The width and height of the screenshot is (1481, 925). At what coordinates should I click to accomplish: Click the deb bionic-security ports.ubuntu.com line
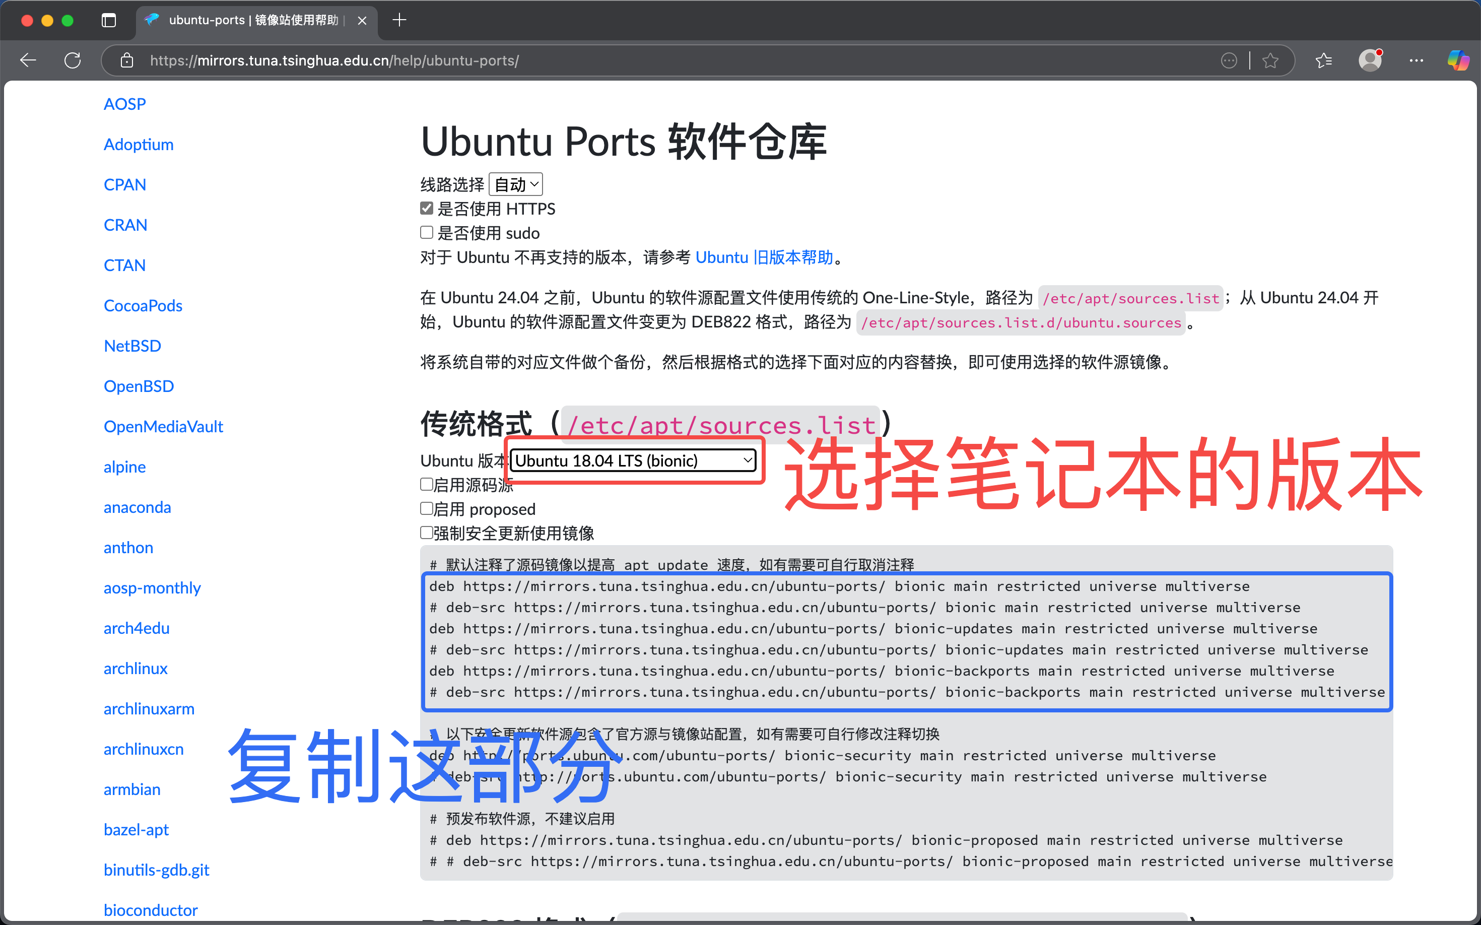(x=822, y=756)
